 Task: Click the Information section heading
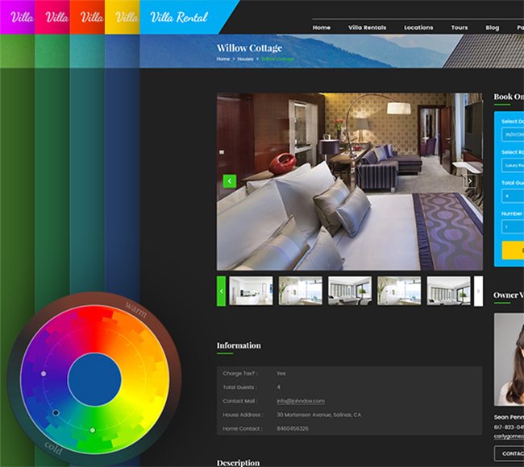239,345
